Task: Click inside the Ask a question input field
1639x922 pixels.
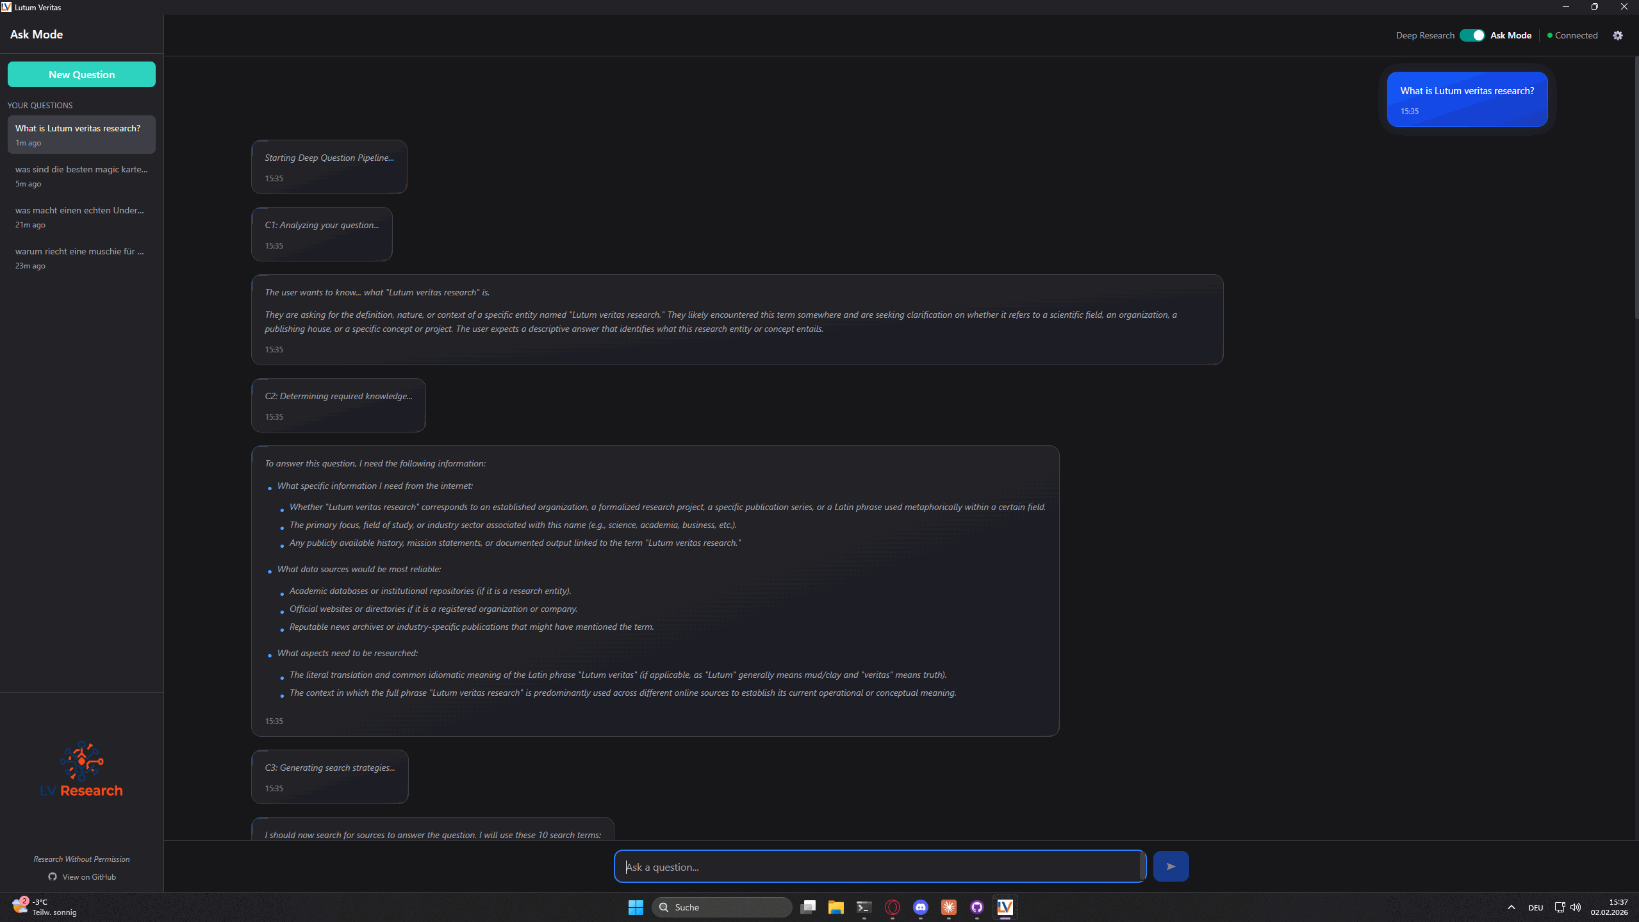Action: pyautogui.click(x=878, y=866)
